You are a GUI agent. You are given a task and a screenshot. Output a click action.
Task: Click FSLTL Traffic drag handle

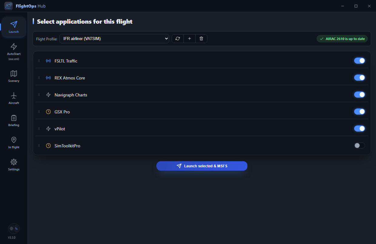(39, 61)
